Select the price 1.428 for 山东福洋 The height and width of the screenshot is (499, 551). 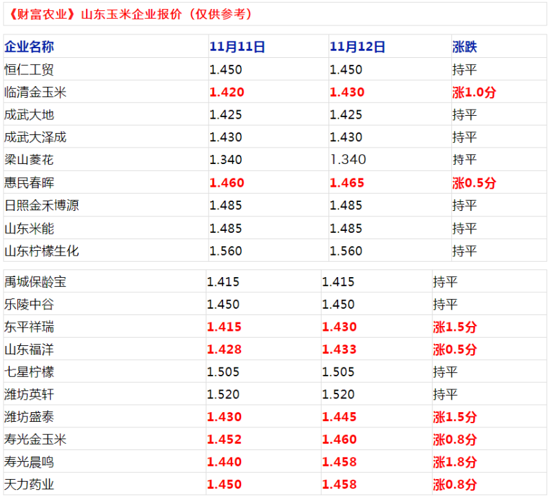coord(224,349)
